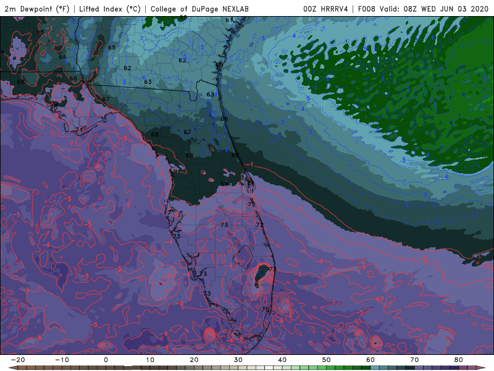Click the 70 dewpoint reading on the panhandle coast
Image resolution: width=494 pixels, height=371 pixels.
click(54, 107)
